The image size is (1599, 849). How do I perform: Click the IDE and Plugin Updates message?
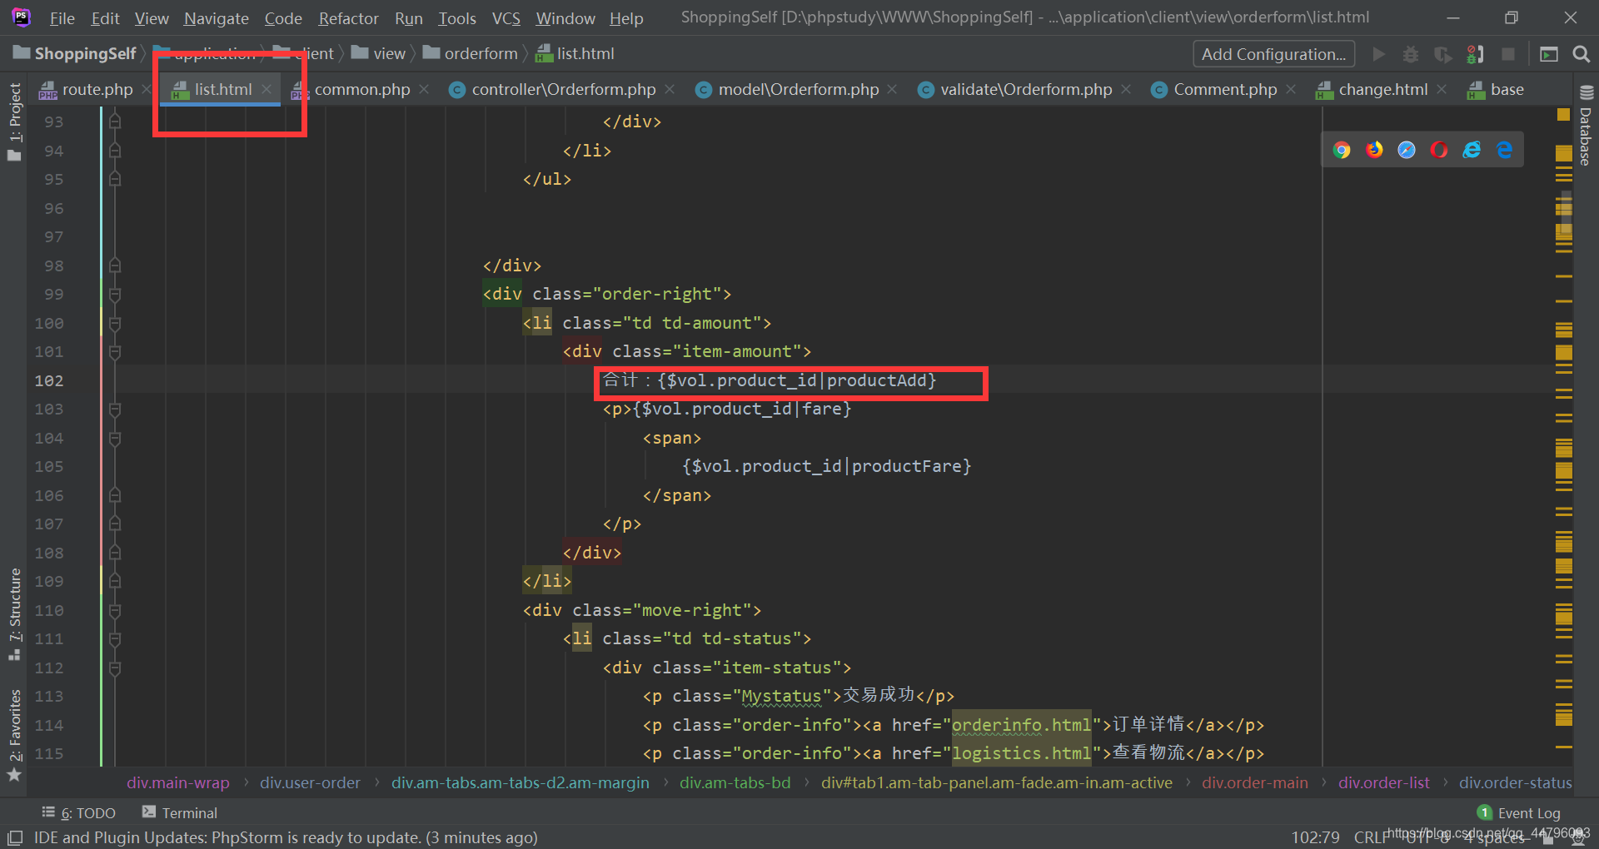point(286,837)
